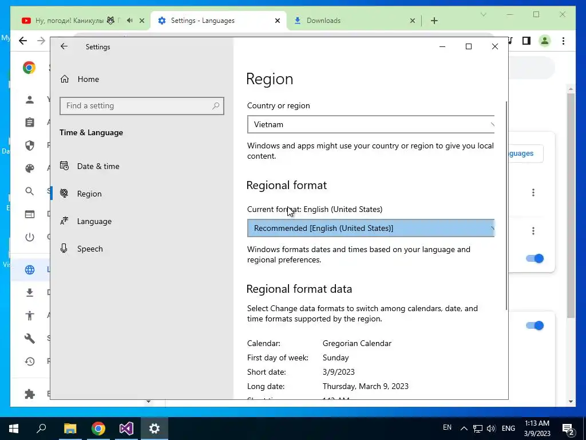Click the Chrome logo in settings page

[29, 68]
